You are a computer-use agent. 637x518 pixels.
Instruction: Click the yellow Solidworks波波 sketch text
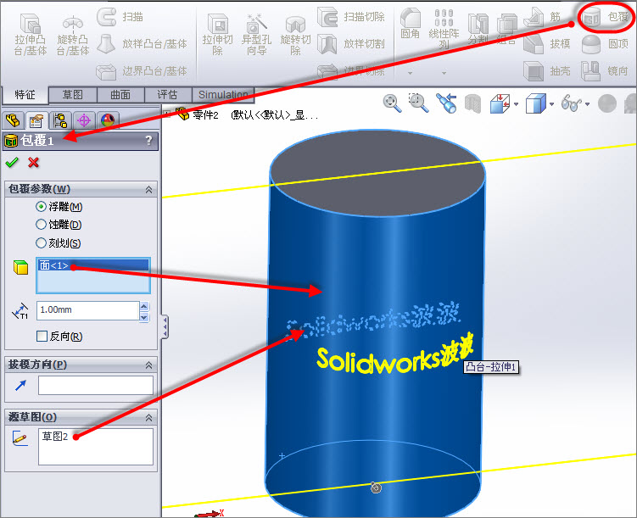pos(395,354)
